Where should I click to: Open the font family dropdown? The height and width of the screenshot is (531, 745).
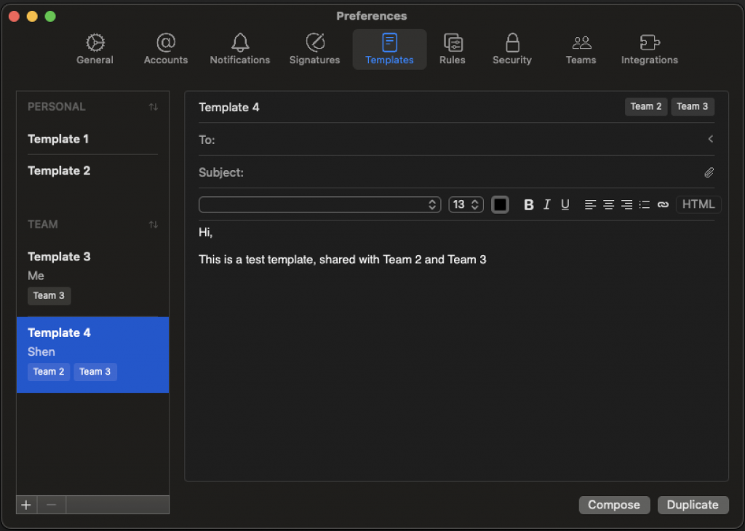point(319,204)
